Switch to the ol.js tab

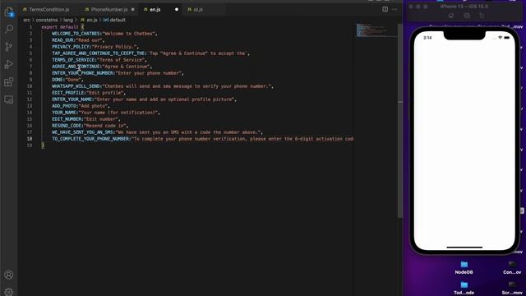pos(198,9)
